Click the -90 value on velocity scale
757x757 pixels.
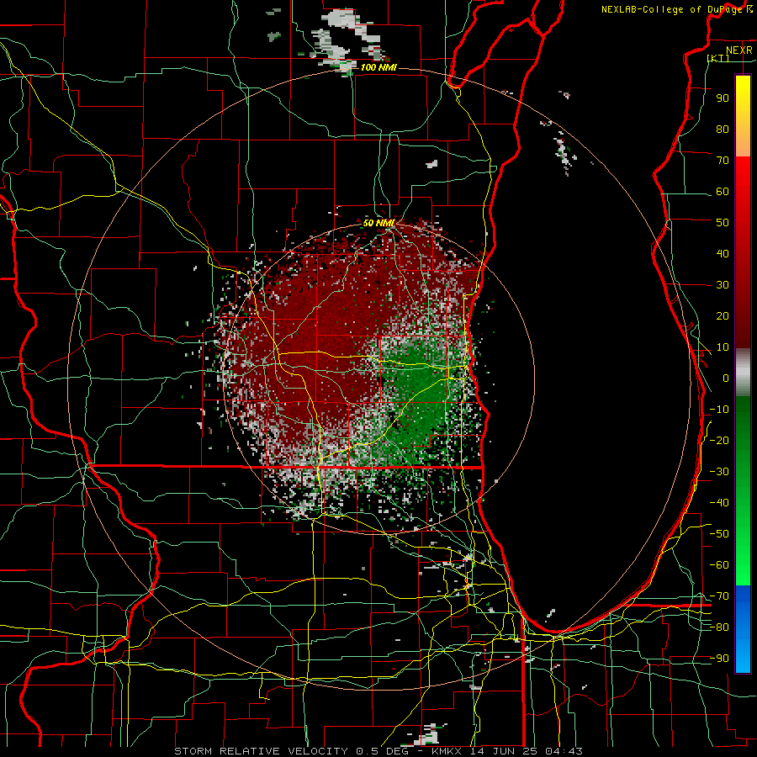[x=719, y=659]
